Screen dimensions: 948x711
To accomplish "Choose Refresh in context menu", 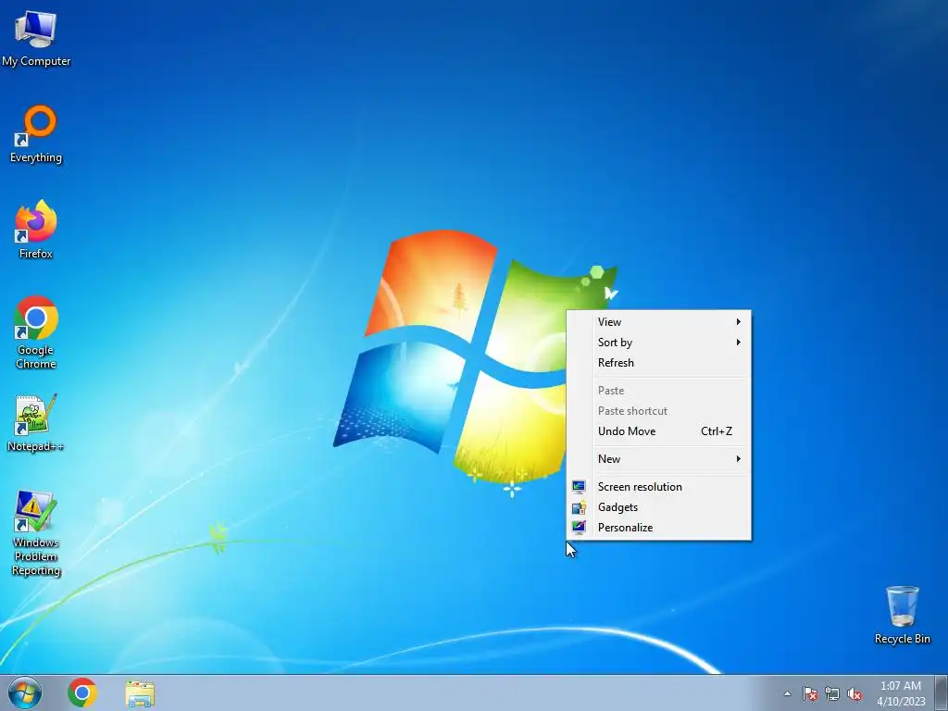I will tap(659, 363).
